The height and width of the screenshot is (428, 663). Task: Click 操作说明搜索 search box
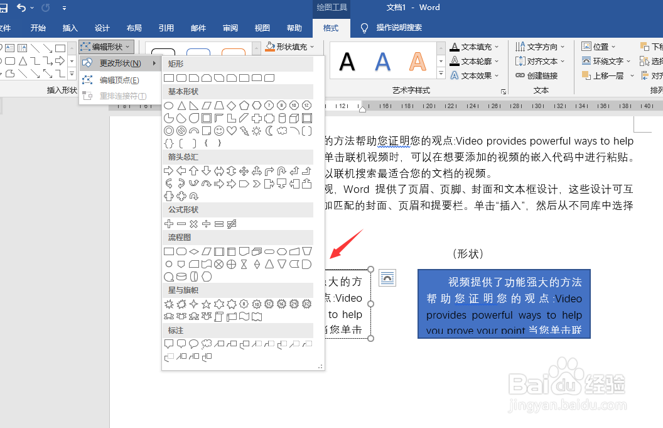tap(399, 28)
